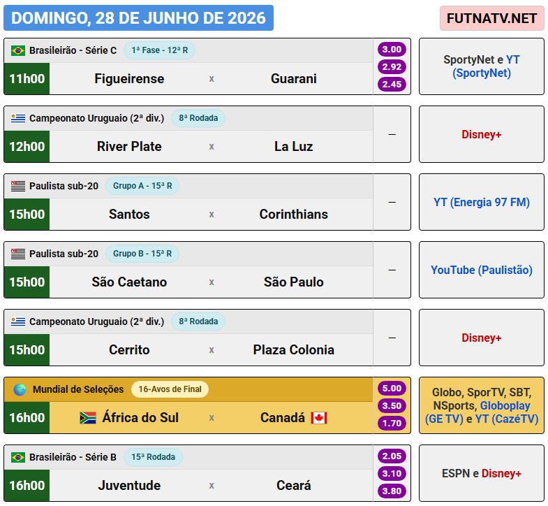548x506 pixels.
Task: Click the 2.45 odds for Guarani win
Action: click(392, 85)
